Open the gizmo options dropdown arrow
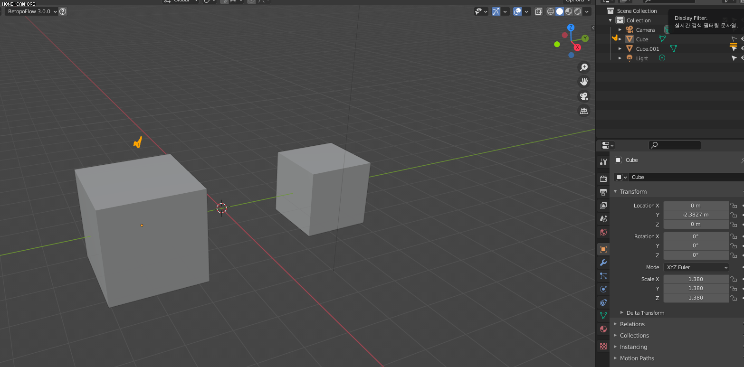This screenshot has width=744, height=367. tap(506, 11)
